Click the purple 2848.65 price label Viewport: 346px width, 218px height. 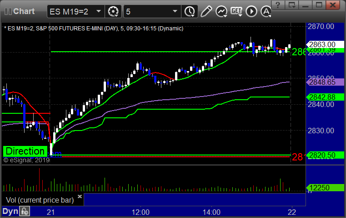[325, 82]
